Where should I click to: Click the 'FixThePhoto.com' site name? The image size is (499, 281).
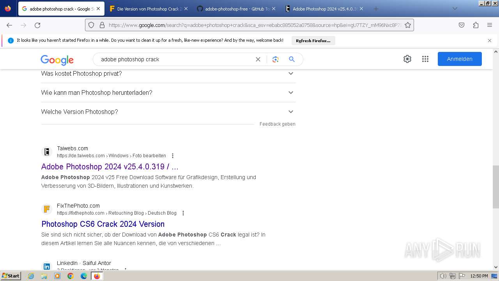point(78,206)
